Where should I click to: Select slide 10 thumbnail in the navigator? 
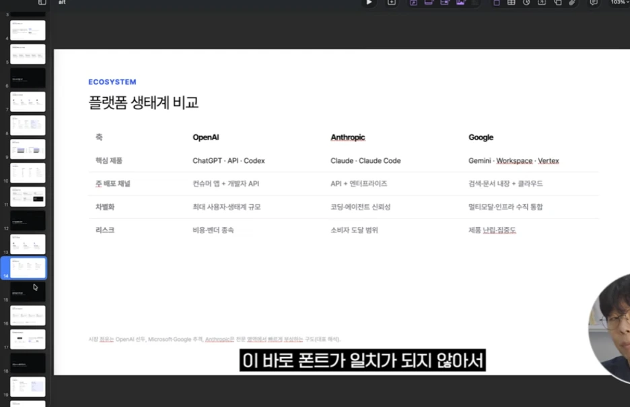28,173
